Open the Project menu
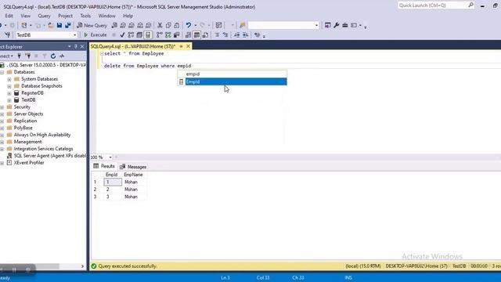This screenshot has width=501, height=282. click(x=65, y=16)
